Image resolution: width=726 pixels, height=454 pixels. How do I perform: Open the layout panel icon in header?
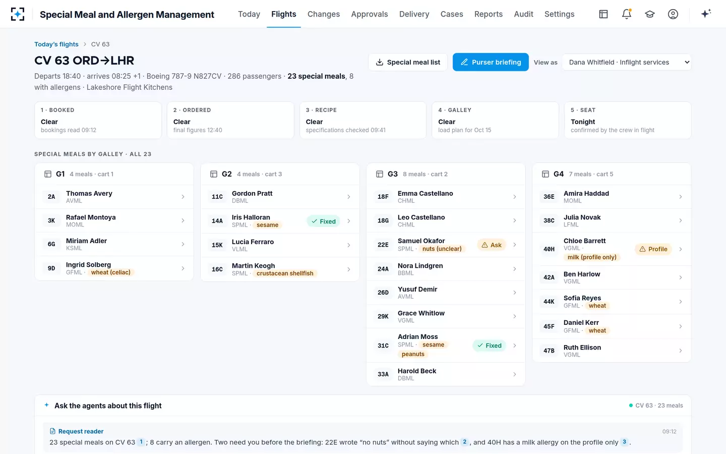(603, 14)
